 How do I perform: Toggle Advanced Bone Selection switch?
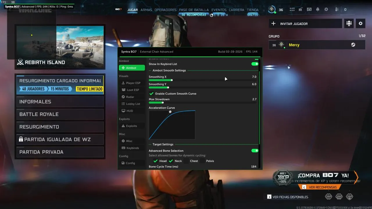(x=255, y=151)
